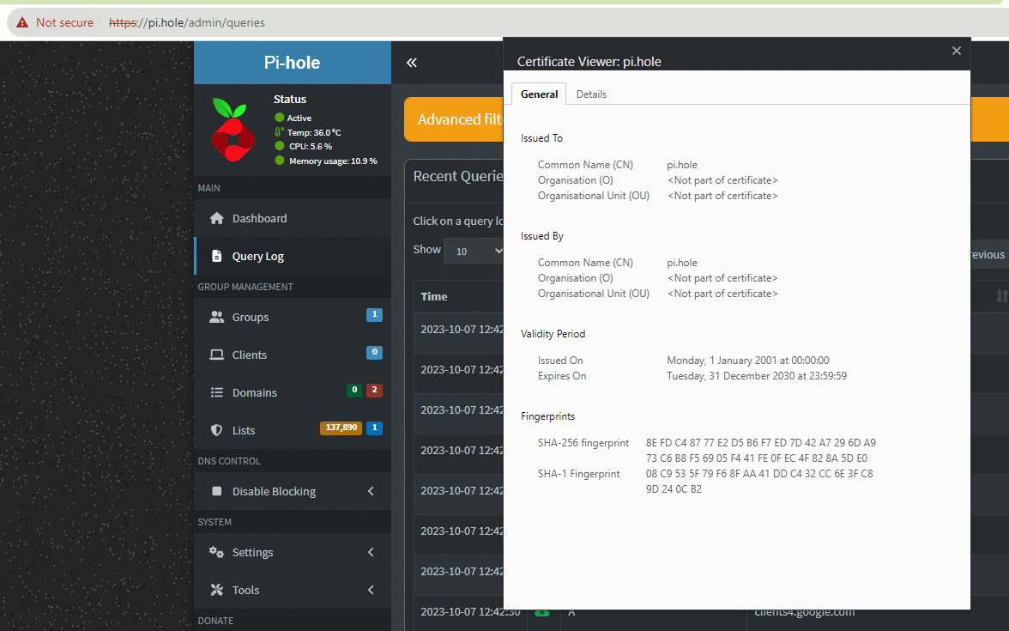Expand the Settings submenu chevron
Image resolution: width=1009 pixels, height=631 pixels.
[x=371, y=552]
